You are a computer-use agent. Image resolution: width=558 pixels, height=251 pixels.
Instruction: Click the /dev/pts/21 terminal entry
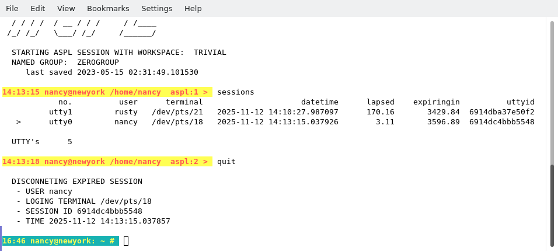(177, 112)
